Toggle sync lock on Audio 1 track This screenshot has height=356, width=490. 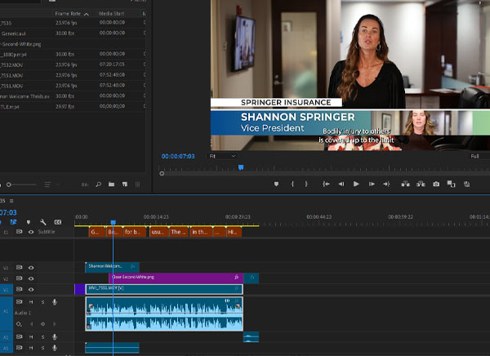(19, 302)
